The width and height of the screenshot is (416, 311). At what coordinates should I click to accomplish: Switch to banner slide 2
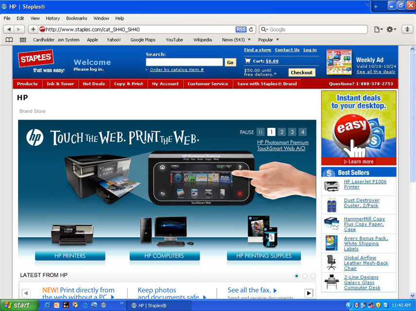[x=282, y=132]
